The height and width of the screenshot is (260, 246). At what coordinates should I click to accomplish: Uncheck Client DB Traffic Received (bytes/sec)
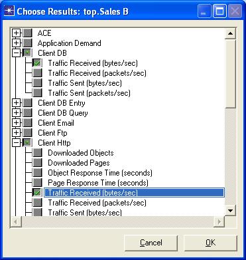click(37, 63)
